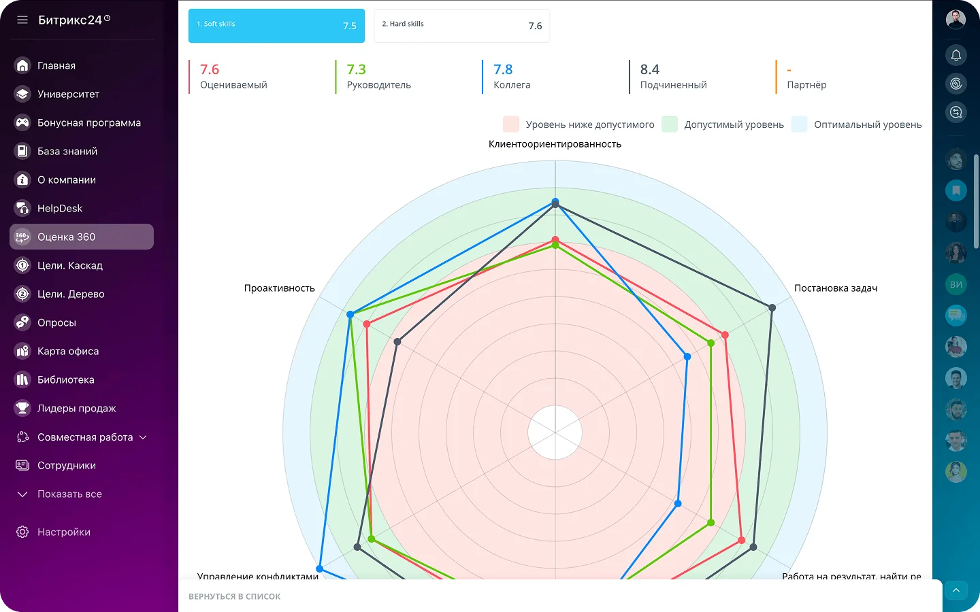Click the Оценка 360 icon

pyautogui.click(x=22, y=237)
